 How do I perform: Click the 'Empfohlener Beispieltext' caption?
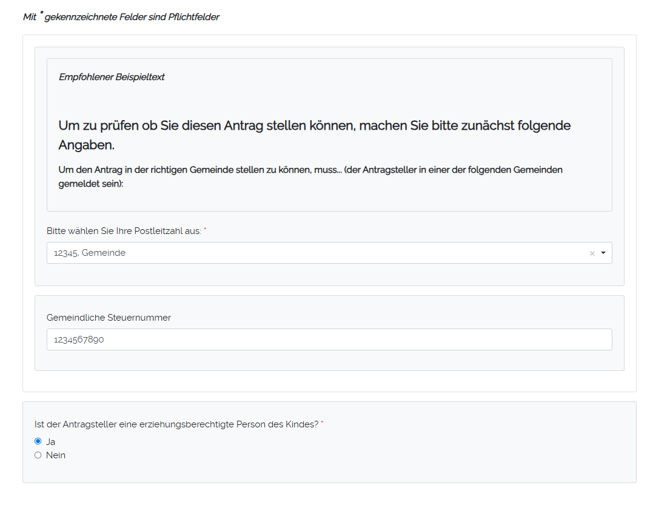pyautogui.click(x=112, y=77)
